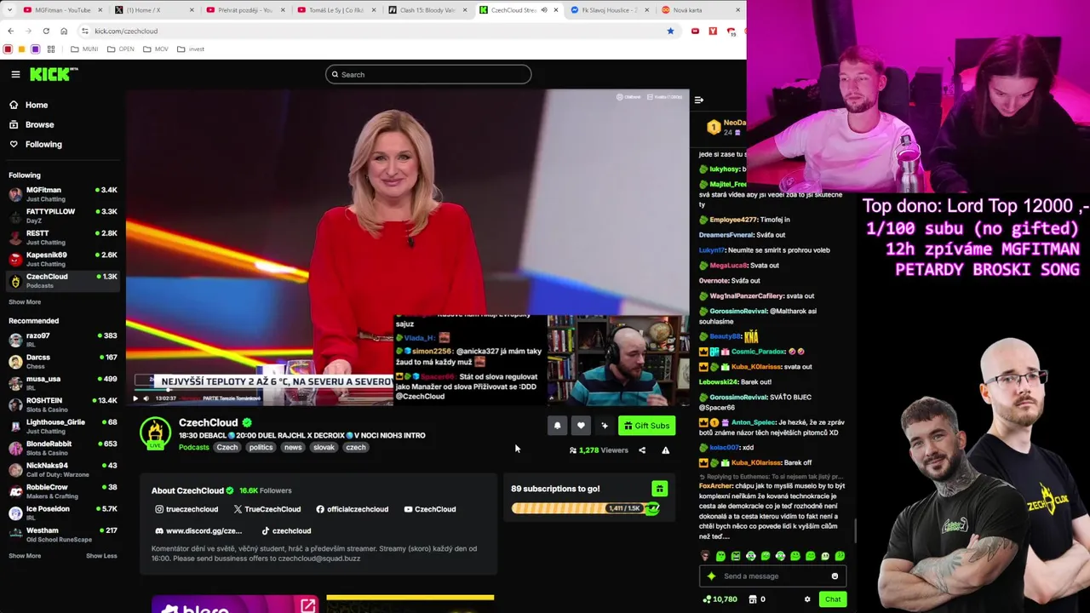Open chat settings gear
This screenshot has height=613, width=1090.
click(x=807, y=599)
